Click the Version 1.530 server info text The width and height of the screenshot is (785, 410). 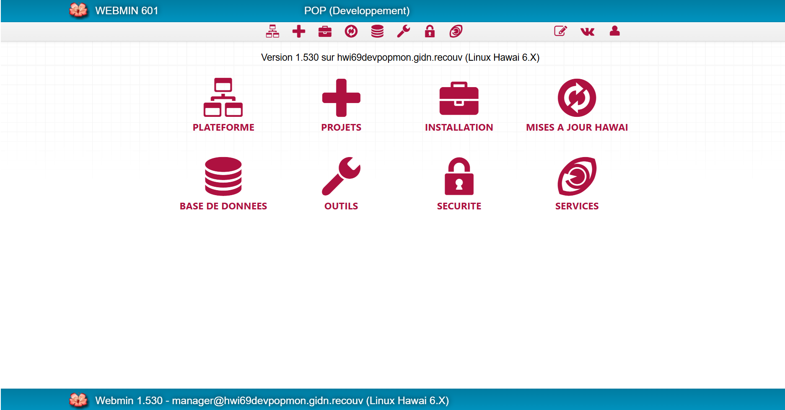[x=400, y=57]
